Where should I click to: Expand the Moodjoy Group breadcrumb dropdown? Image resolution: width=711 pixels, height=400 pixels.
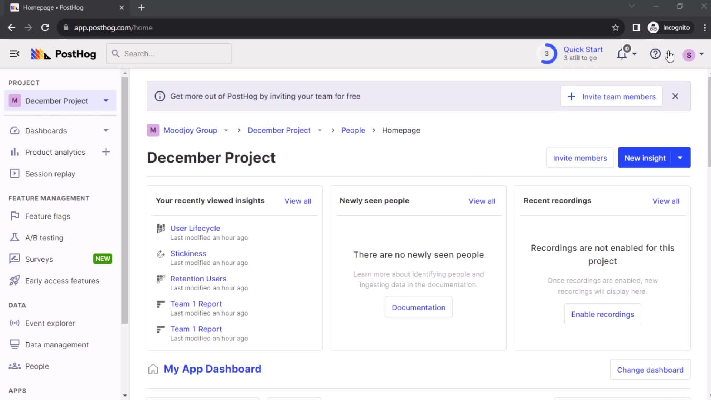tap(226, 130)
